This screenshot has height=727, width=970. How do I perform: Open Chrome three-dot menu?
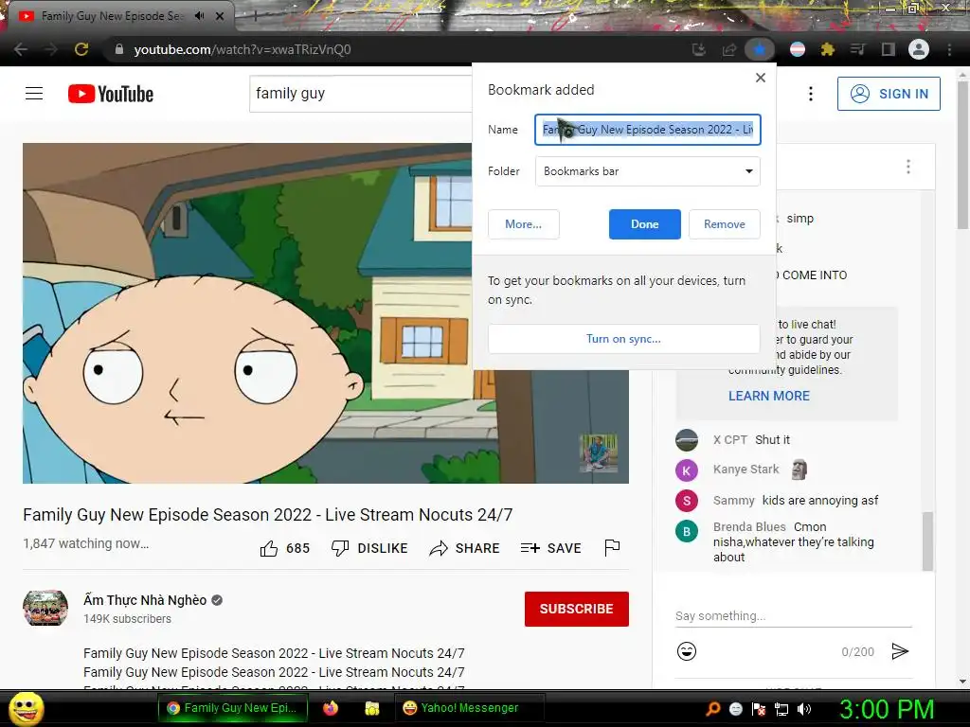click(x=949, y=49)
